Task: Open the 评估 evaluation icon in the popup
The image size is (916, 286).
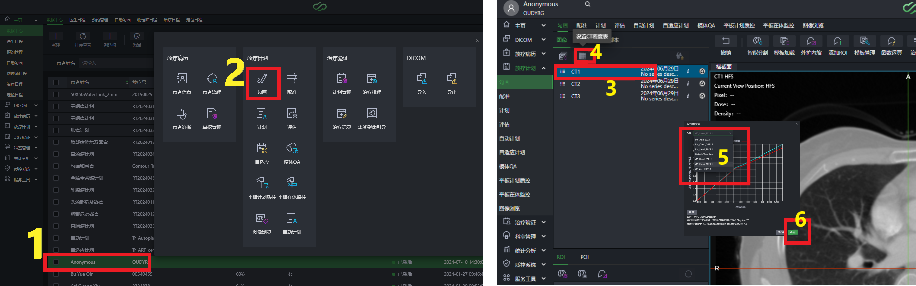Action: point(292,118)
